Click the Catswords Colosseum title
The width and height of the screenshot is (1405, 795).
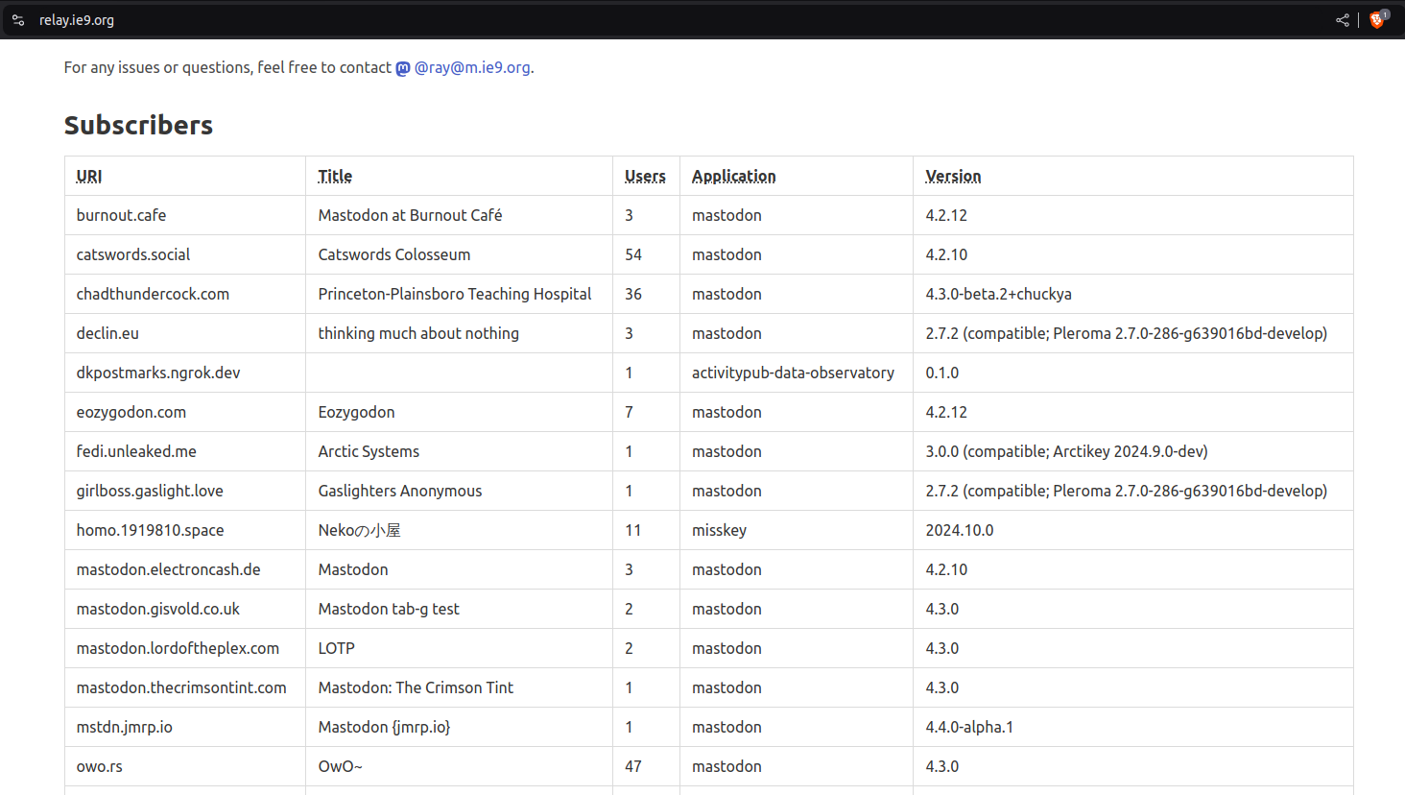click(x=394, y=254)
